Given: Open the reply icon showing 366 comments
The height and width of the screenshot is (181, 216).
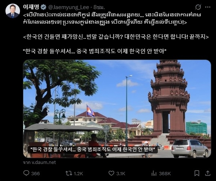Looking at the screenshot, I should coord(26,173).
